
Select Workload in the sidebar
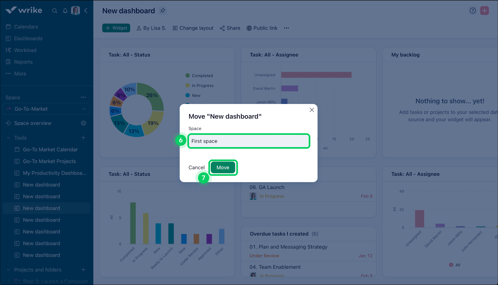[x=25, y=50]
